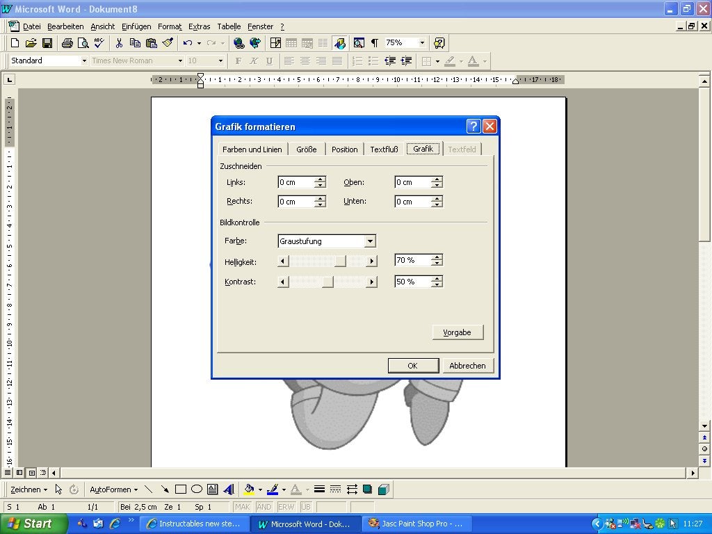Open the Standard style dropdown

click(84, 61)
